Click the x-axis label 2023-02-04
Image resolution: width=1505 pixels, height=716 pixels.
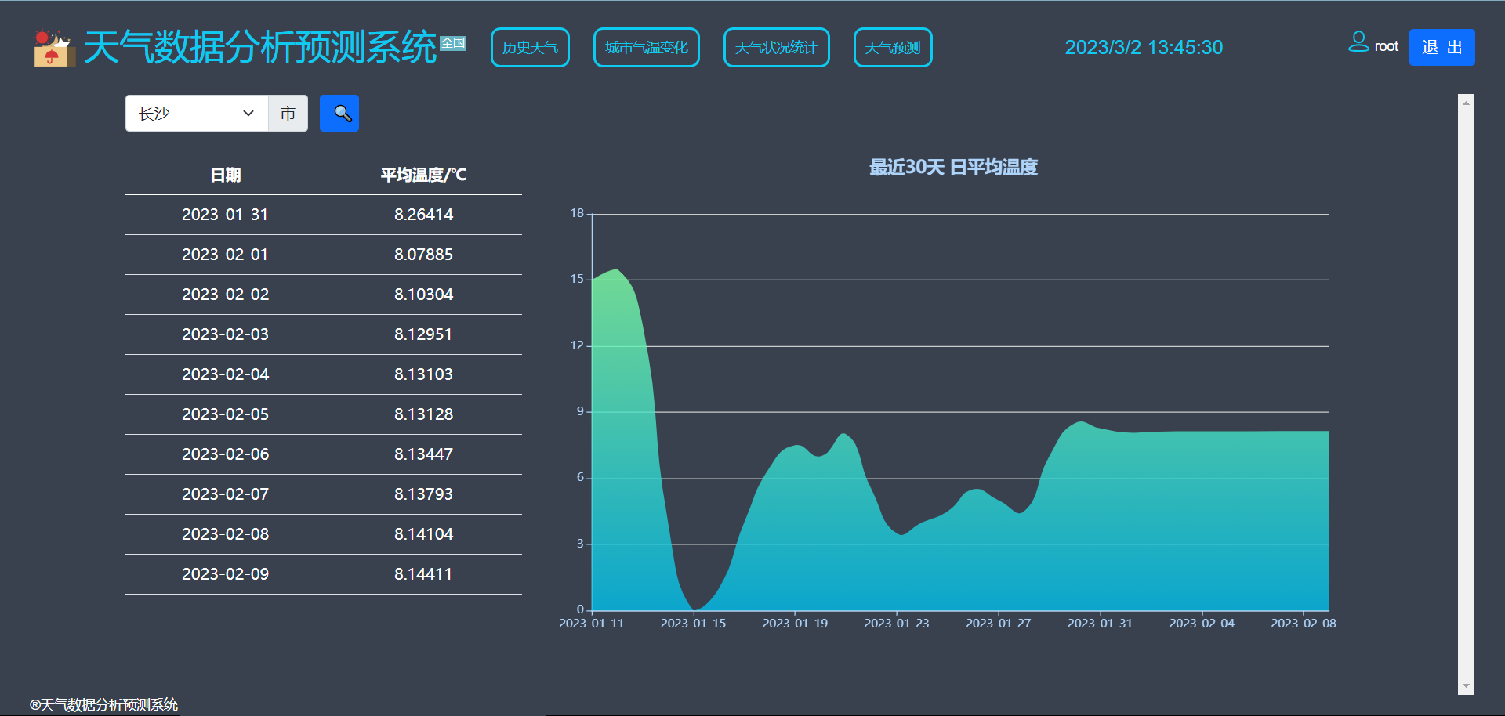1202,624
